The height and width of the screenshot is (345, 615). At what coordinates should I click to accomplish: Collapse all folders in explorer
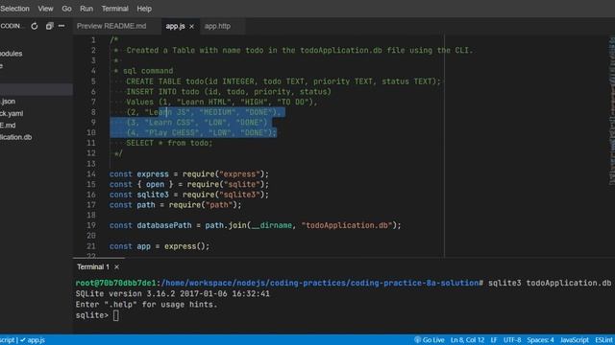point(49,26)
